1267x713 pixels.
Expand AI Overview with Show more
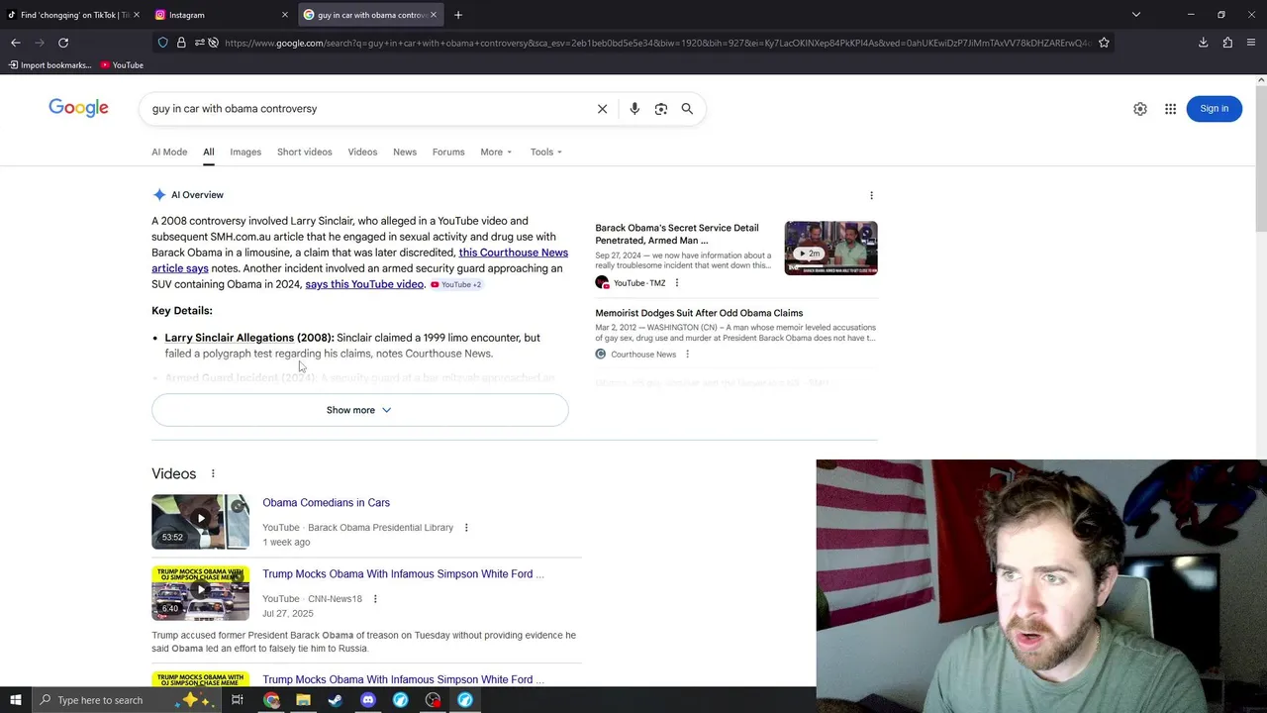point(359,410)
